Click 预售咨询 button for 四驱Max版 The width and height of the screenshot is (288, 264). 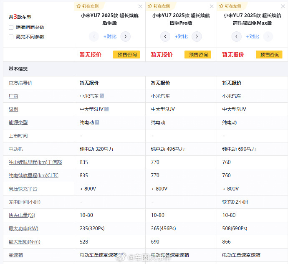[269, 55]
